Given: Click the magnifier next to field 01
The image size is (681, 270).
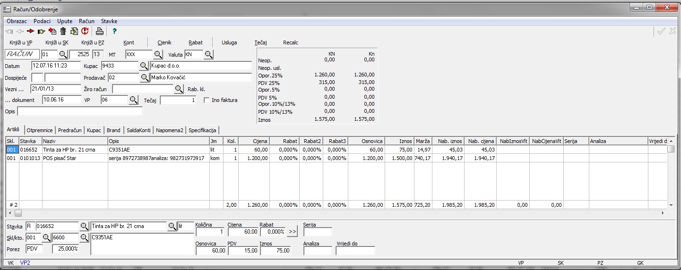Looking at the screenshot, I should point(63,54).
